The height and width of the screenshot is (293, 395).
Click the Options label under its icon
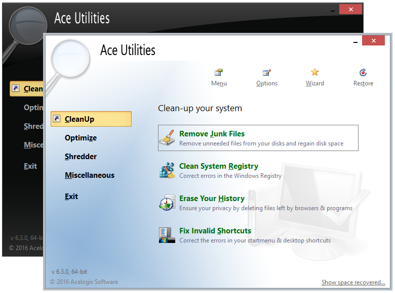click(x=267, y=83)
